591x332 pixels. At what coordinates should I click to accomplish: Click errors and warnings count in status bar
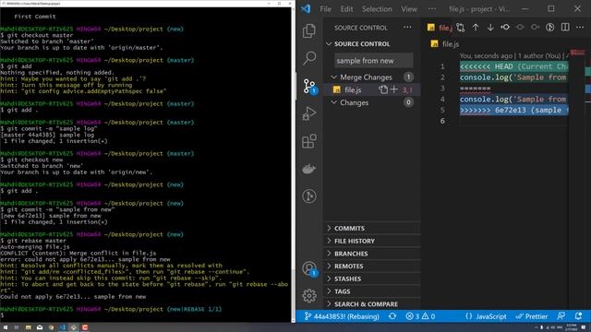point(420,316)
